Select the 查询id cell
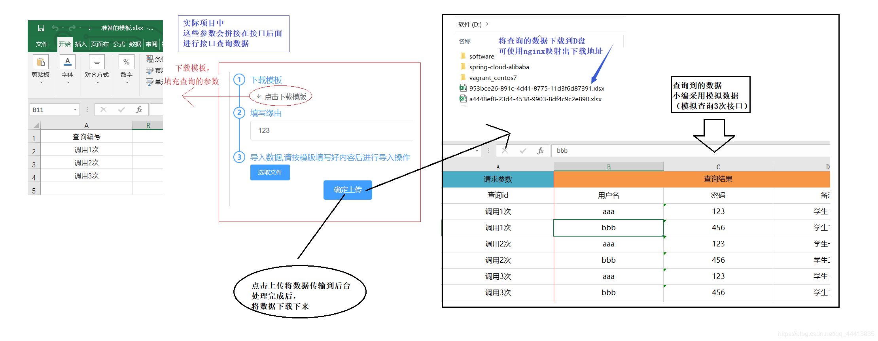This screenshot has height=341, width=878. [x=498, y=195]
